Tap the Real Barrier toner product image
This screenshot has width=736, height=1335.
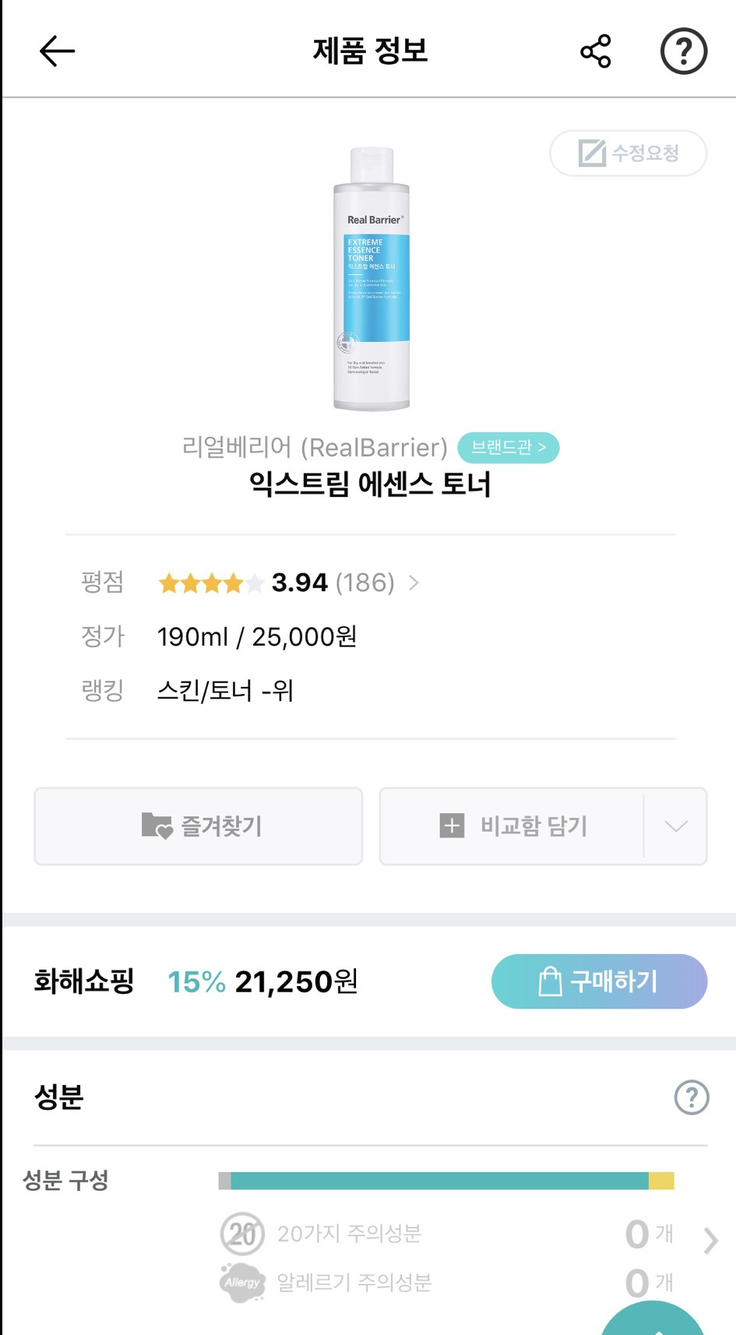tap(372, 279)
